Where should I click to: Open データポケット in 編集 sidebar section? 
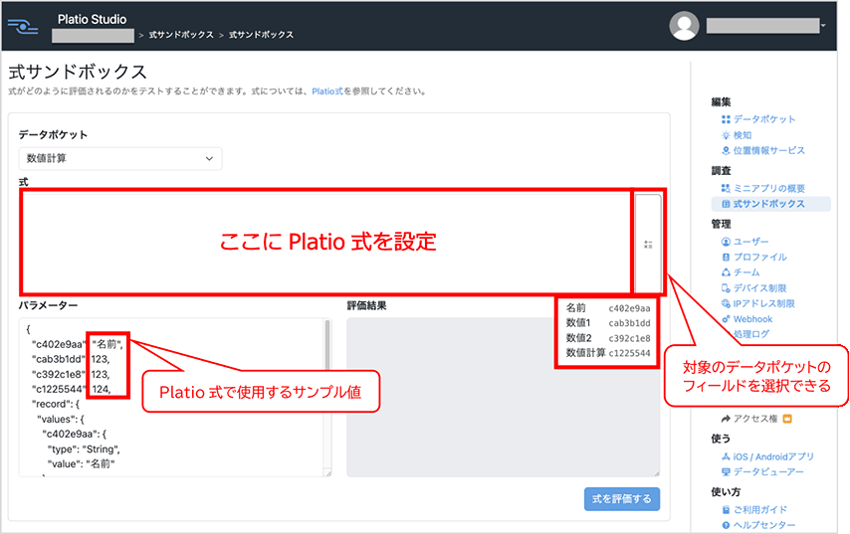tap(758, 119)
